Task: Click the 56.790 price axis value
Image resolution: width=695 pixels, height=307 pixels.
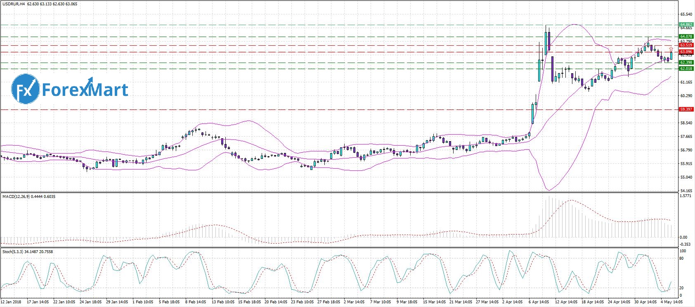Action: [686, 150]
